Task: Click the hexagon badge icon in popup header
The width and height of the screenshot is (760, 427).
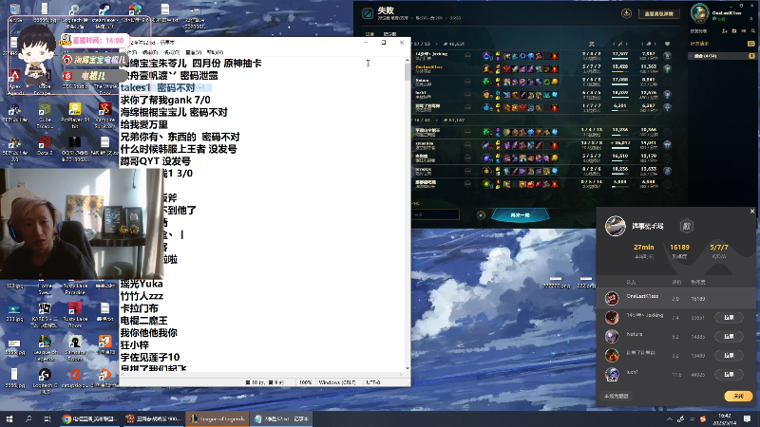Action: pyautogui.click(x=686, y=226)
